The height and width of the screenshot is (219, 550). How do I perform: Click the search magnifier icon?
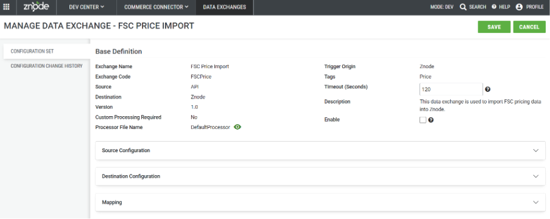click(463, 7)
